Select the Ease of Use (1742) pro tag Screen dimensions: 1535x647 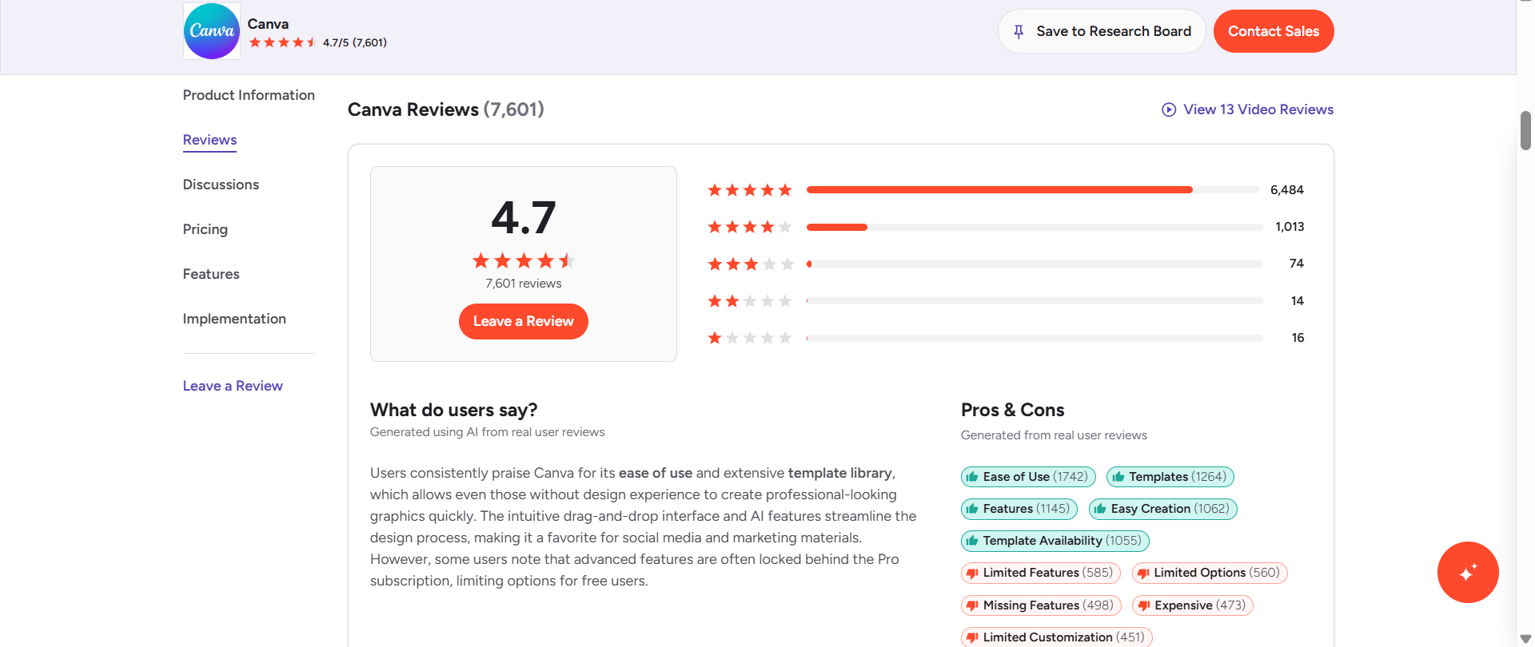point(1028,477)
